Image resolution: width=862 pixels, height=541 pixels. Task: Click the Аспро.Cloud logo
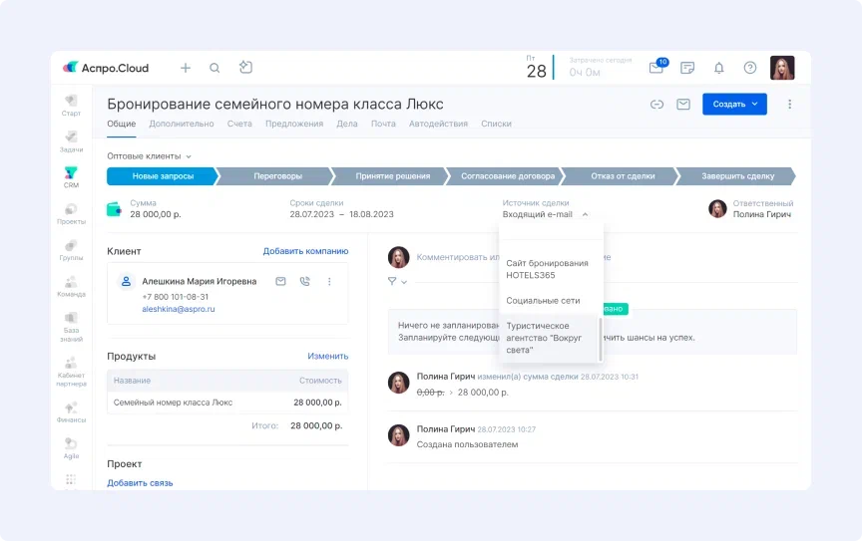(x=106, y=68)
